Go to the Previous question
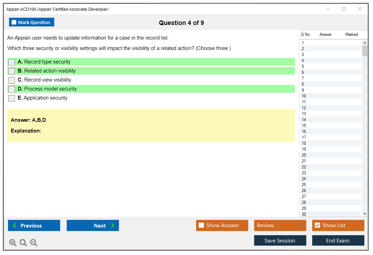The image size is (373, 255). click(x=34, y=226)
